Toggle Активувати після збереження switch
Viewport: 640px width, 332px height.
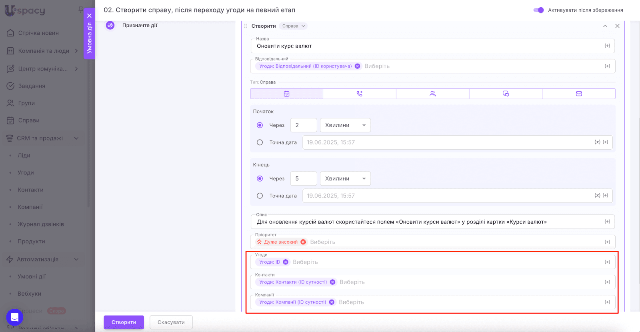(538, 10)
